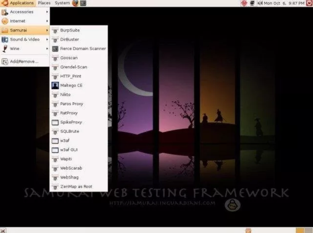
Task: Launch ZenMap as Root
Action: pos(79,186)
